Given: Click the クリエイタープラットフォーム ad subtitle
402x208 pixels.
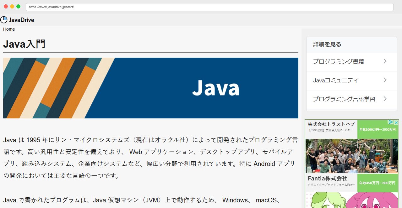Looking at the screenshot, I should (x=331, y=185).
